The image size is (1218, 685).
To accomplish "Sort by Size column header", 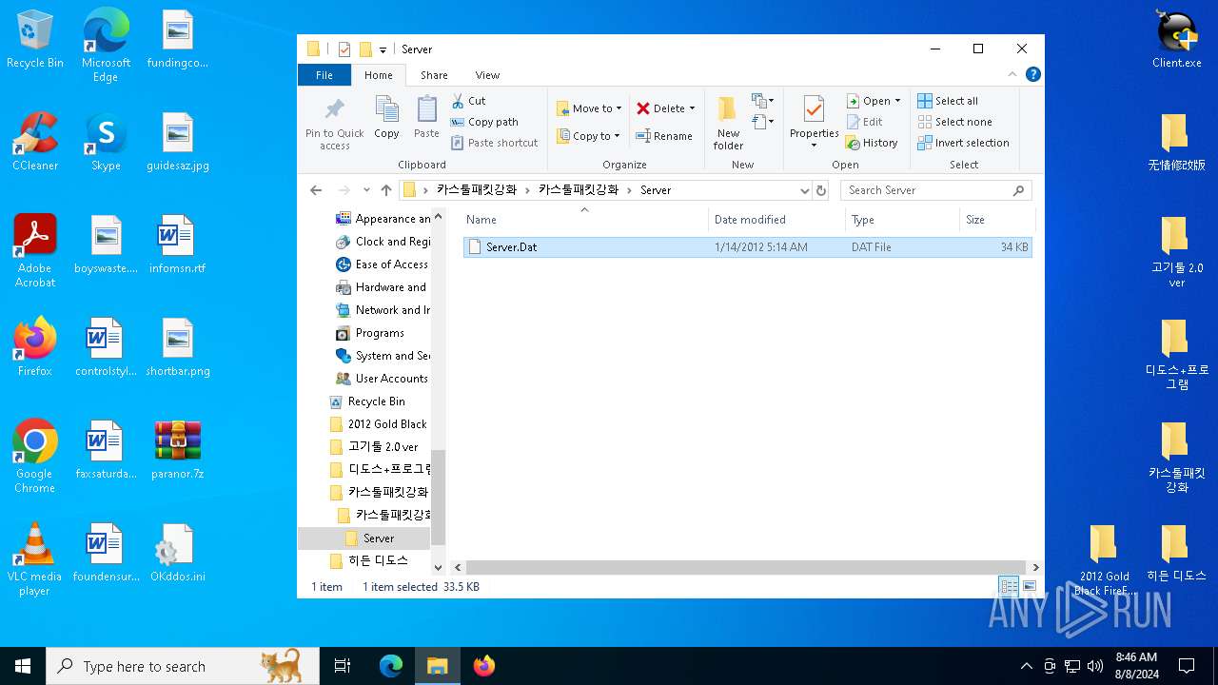I will tap(996, 220).
